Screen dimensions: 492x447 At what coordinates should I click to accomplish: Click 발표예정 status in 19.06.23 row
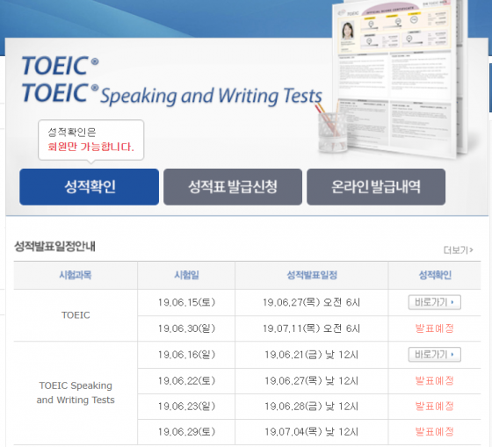click(x=435, y=407)
